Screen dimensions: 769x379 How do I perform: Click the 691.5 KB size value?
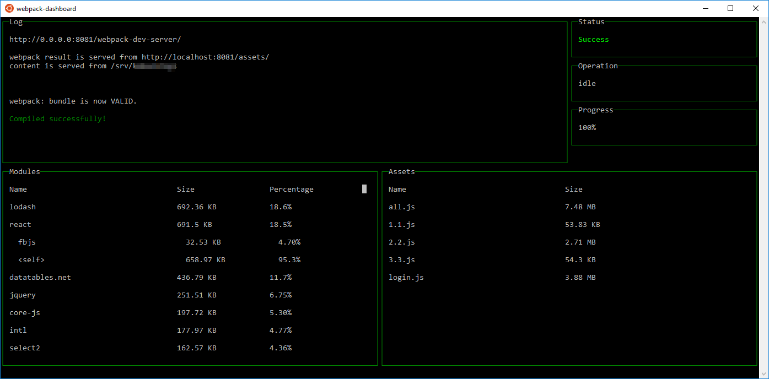195,225
